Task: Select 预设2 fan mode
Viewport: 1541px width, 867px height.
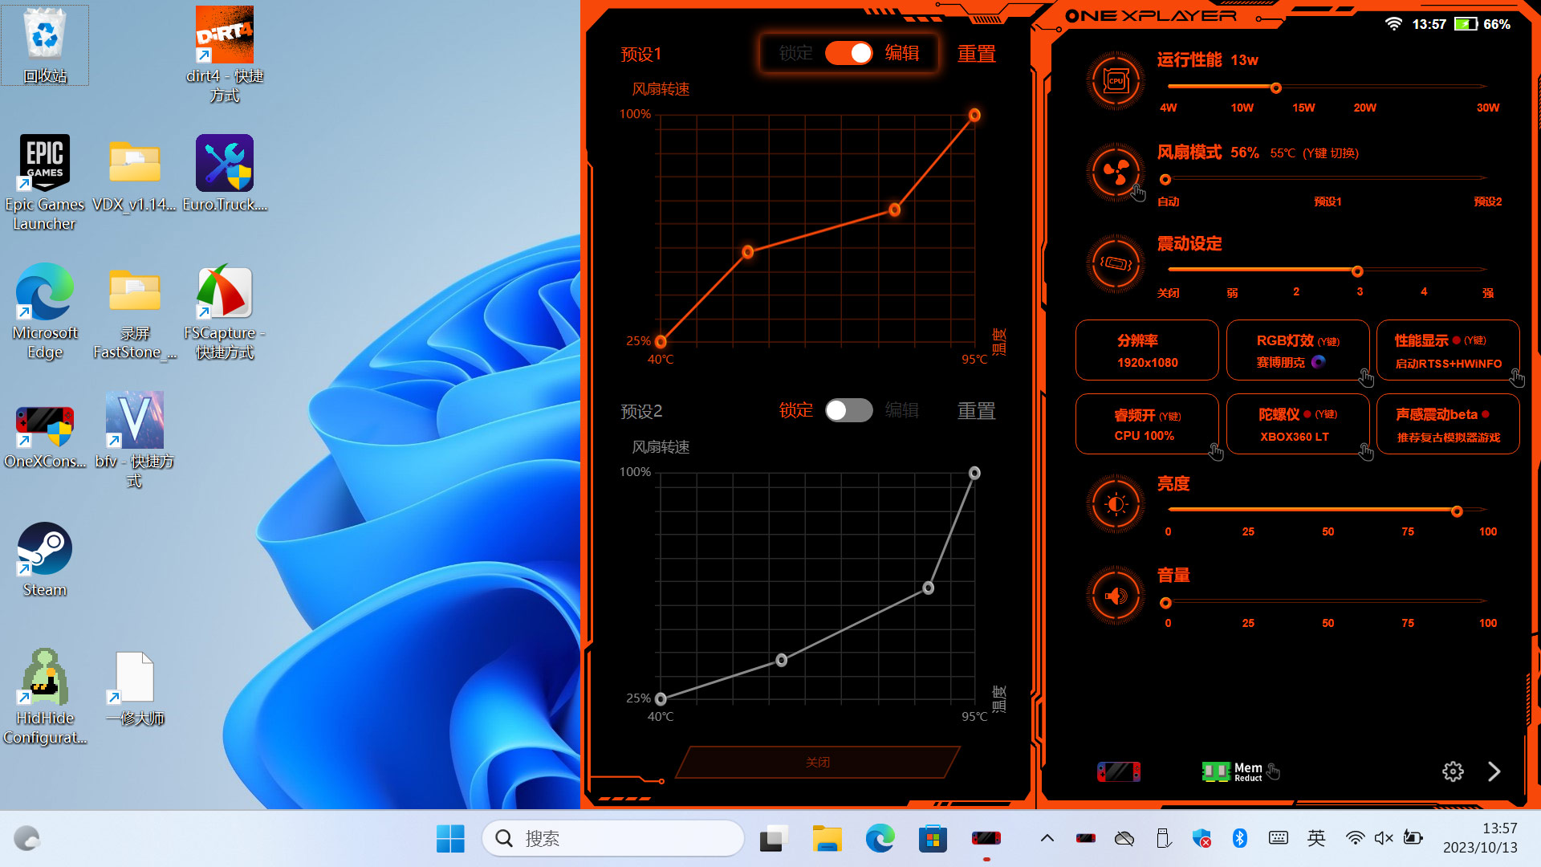Action: click(1487, 201)
